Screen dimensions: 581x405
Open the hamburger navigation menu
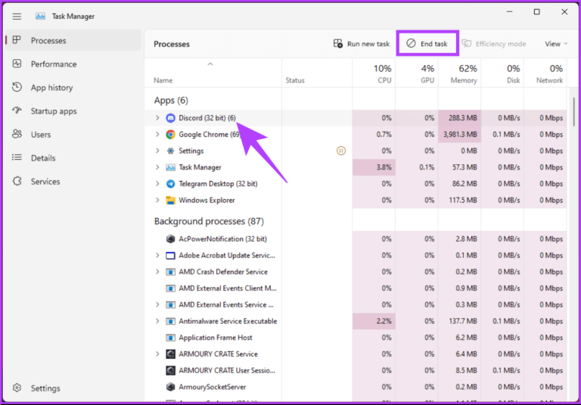point(17,17)
